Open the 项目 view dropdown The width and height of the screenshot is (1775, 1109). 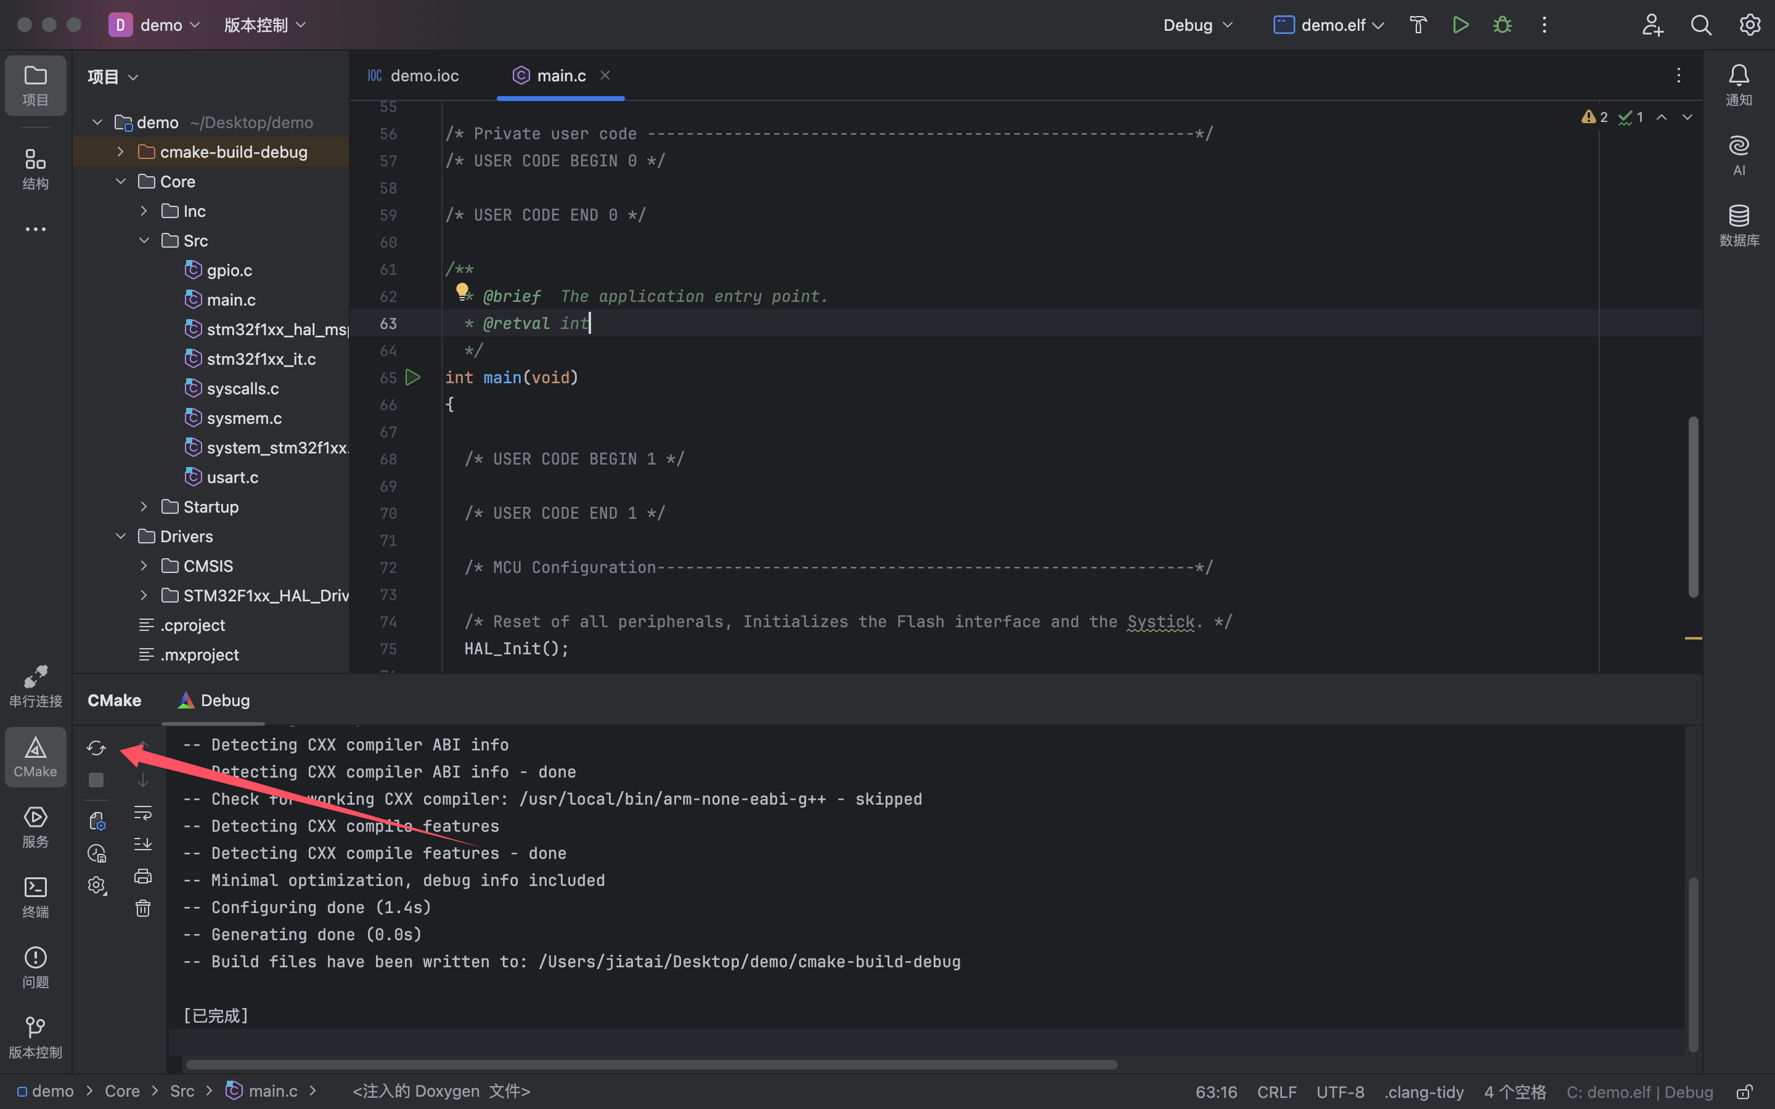[x=113, y=76]
